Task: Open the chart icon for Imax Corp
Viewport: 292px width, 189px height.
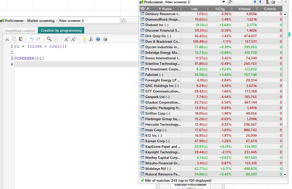Action: point(142,130)
